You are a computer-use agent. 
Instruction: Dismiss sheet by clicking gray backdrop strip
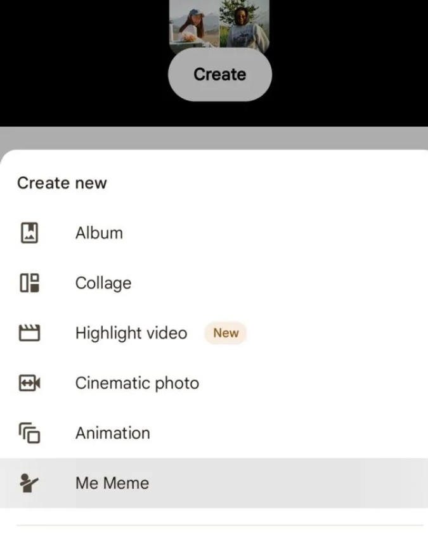(x=214, y=138)
